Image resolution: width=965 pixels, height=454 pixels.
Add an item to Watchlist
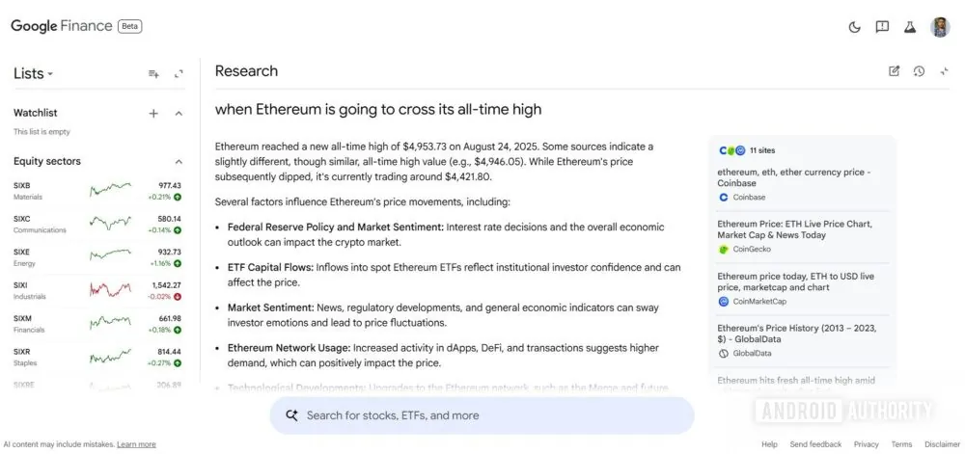[153, 114]
